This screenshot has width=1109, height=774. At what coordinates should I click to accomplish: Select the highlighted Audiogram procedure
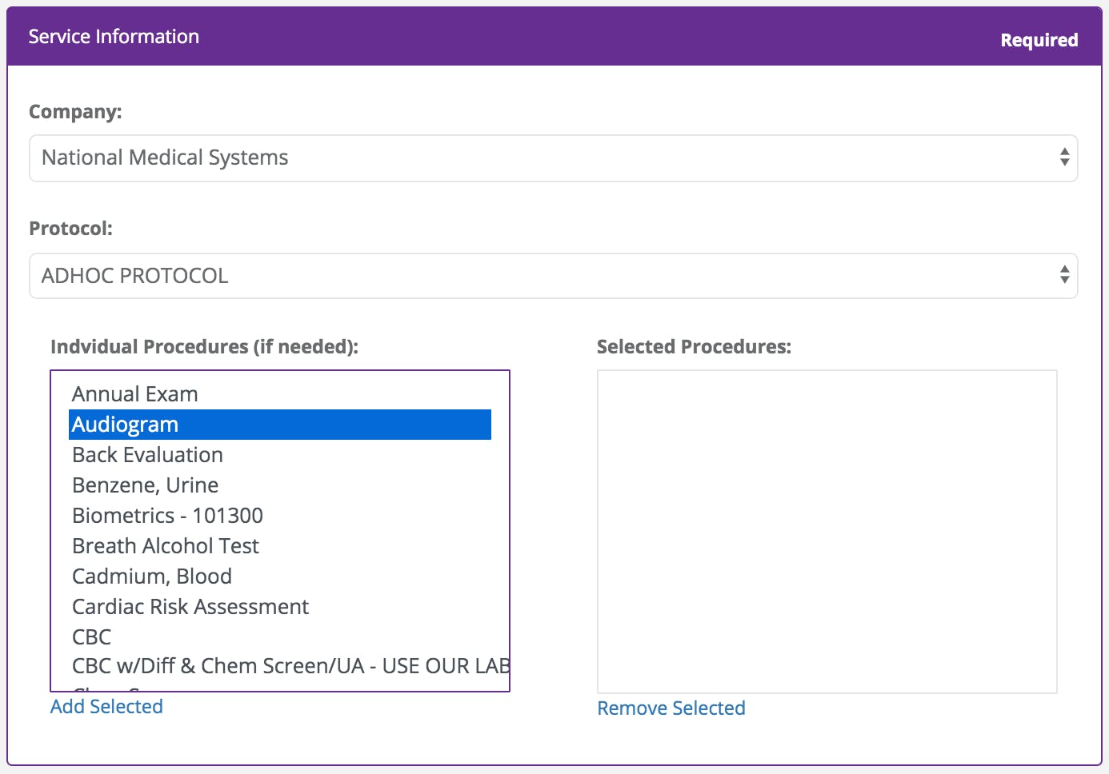point(126,425)
